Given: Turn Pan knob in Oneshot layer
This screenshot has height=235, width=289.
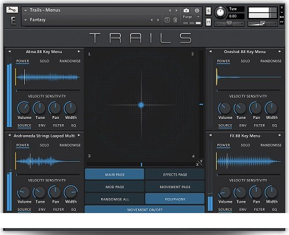Looking at the screenshot, I should [x=256, y=108].
